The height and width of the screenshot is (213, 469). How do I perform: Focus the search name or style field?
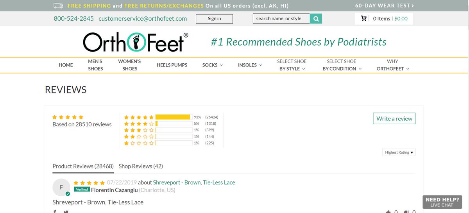pyautogui.click(x=281, y=19)
